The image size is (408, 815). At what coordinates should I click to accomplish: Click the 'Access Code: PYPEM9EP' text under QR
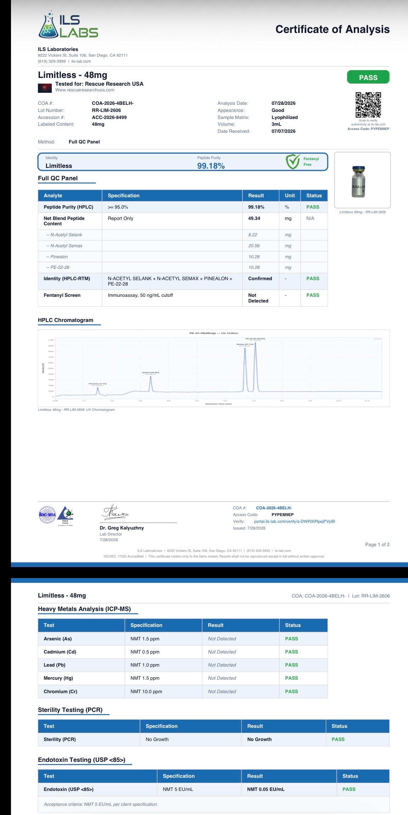(368, 129)
